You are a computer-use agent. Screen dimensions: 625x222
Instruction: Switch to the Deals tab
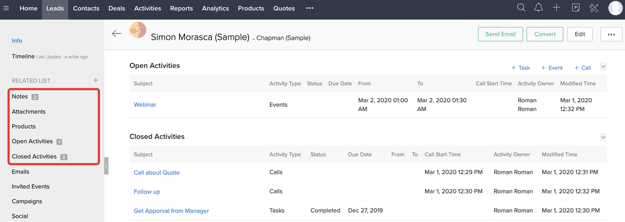click(x=118, y=8)
